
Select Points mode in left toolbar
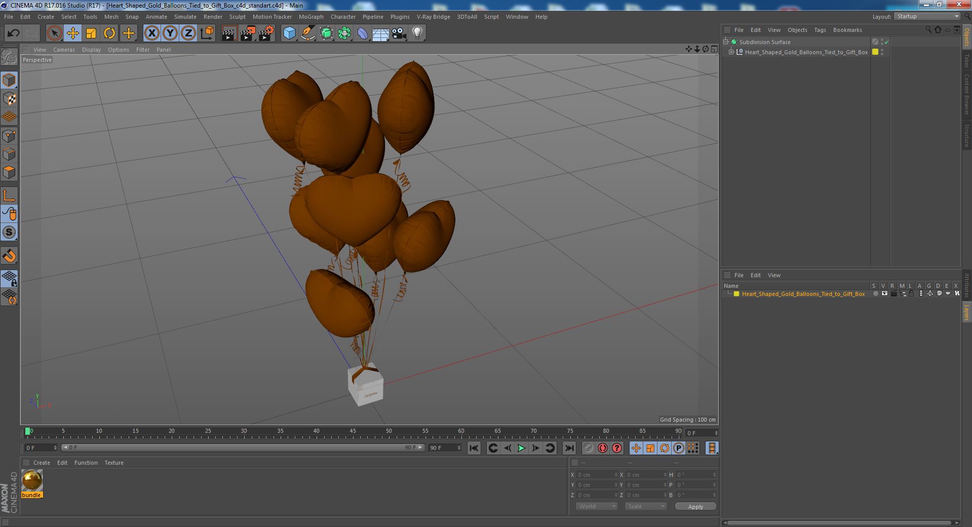tap(9, 136)
